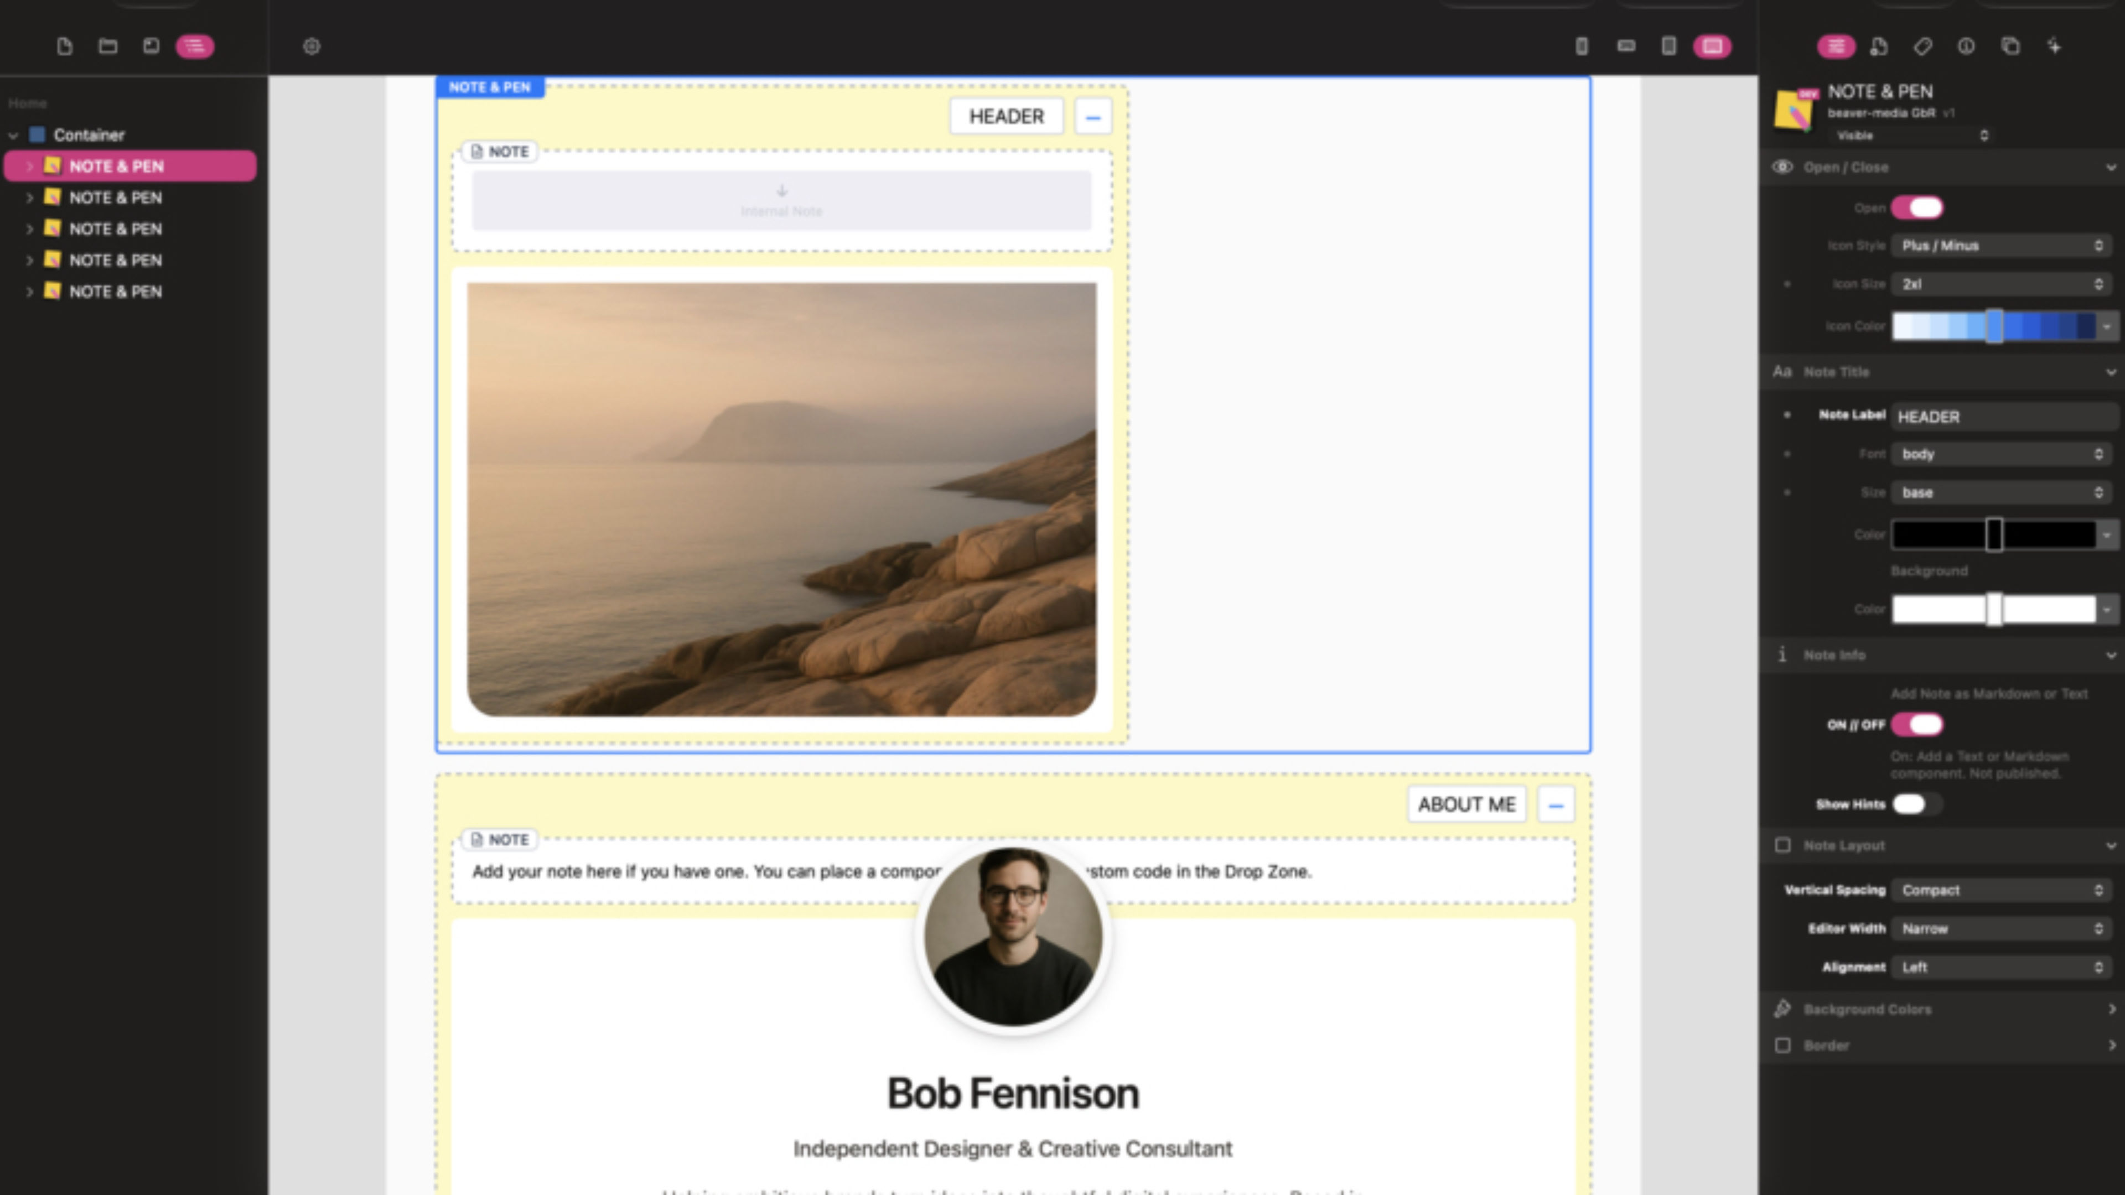
Task: Open the info inspector icon
Action: 1967,46
